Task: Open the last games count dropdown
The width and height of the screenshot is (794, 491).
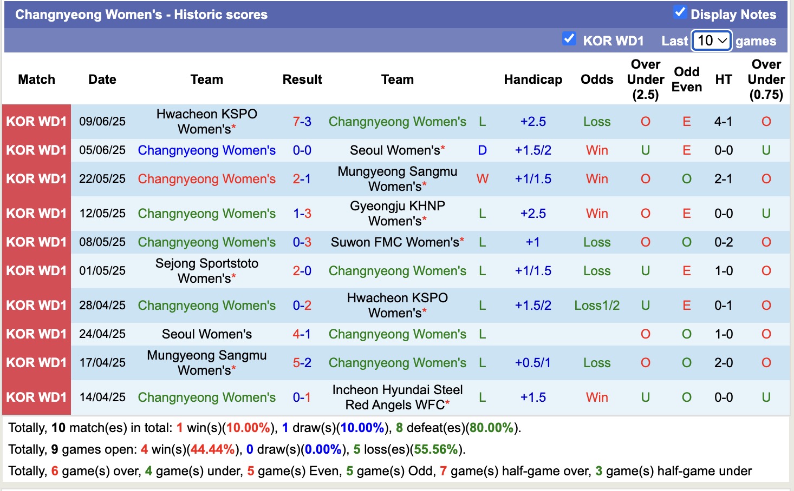Action: pyautogui.click(x=711, y=40)
